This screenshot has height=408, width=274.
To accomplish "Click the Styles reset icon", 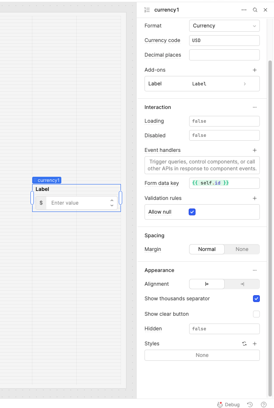I will 244,344.
